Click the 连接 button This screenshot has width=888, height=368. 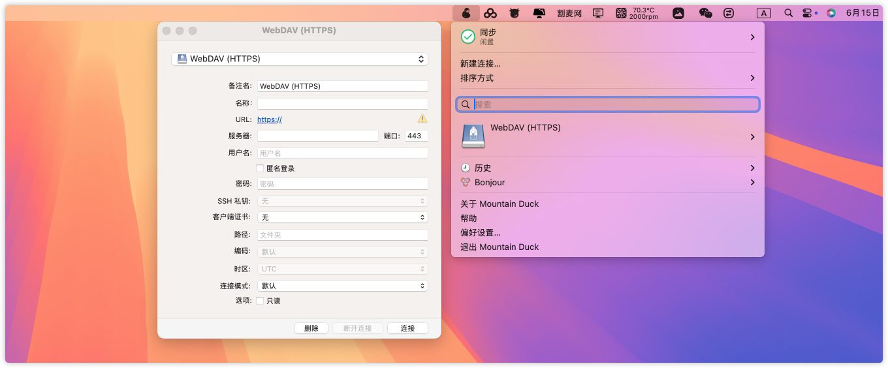[x=407, y=328]
